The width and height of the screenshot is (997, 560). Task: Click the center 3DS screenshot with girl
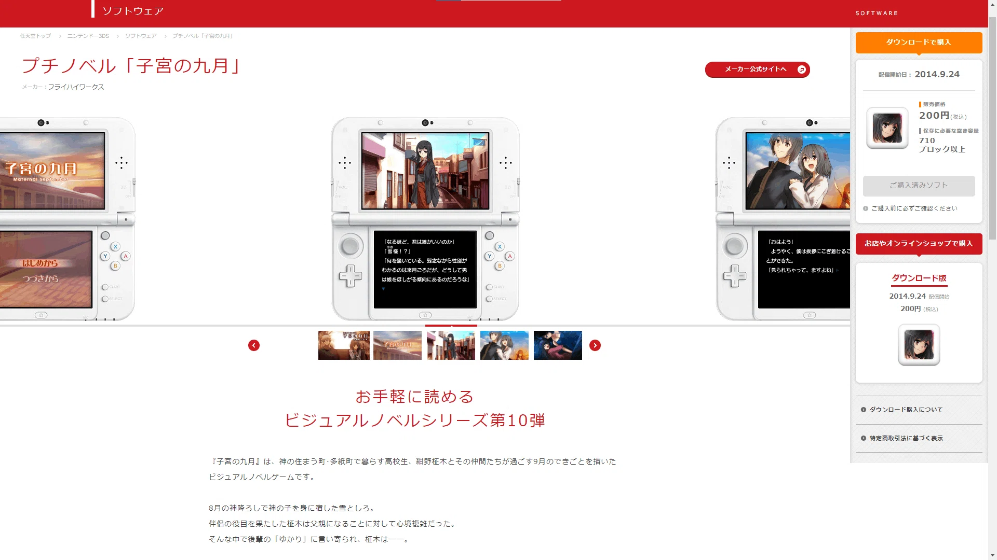tap(425, 171)
